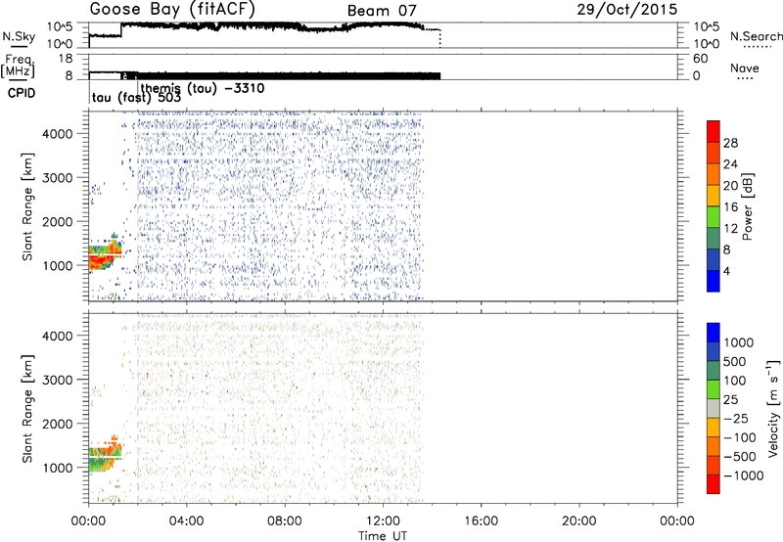The width and height of the screenshot is (783, 542).
Task: Click the 16:00 time axis tick label
Action: (481, 521)
